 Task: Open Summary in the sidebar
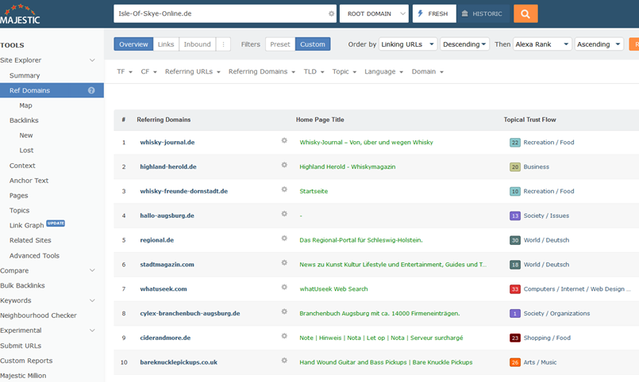tap(25, 75)
